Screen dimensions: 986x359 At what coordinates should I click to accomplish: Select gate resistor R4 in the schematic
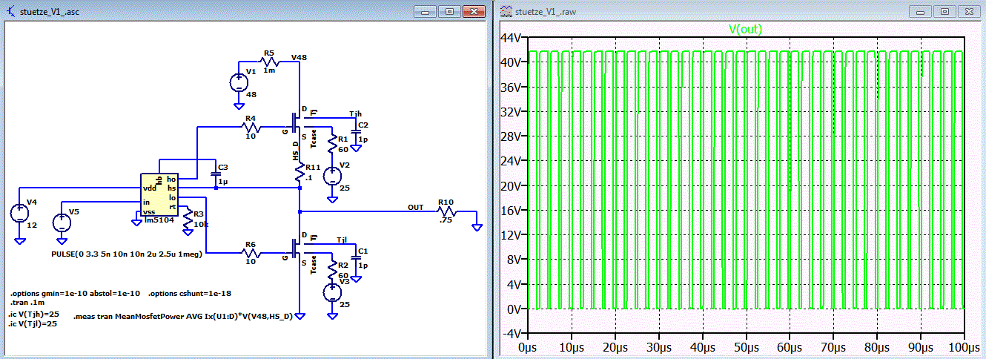(251, 126)
